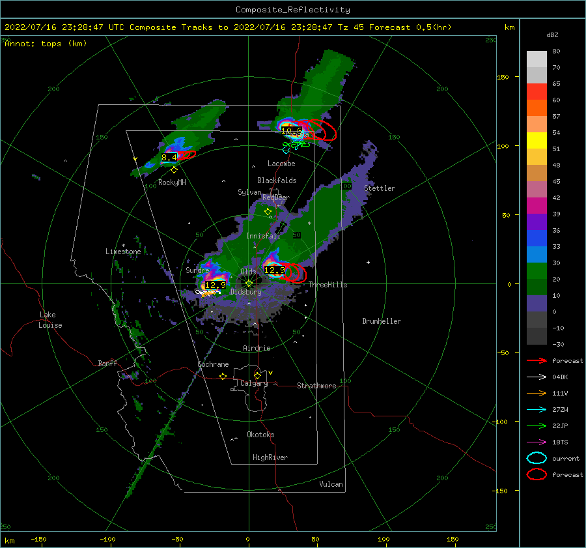The width and height of the screenshot is (586, 548).
Task: Click the 12.9 storm label near ThreeHills
Action: (275, 270)
